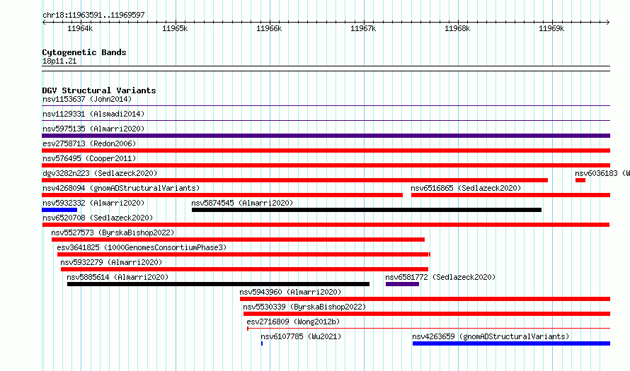Click the nsv5975135 (Almarri2020) text label
The image size is (630, 371).
pyautogui.click(x=93, y=129)
